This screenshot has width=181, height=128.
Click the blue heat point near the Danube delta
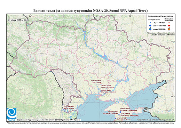[x=64, y=110]
